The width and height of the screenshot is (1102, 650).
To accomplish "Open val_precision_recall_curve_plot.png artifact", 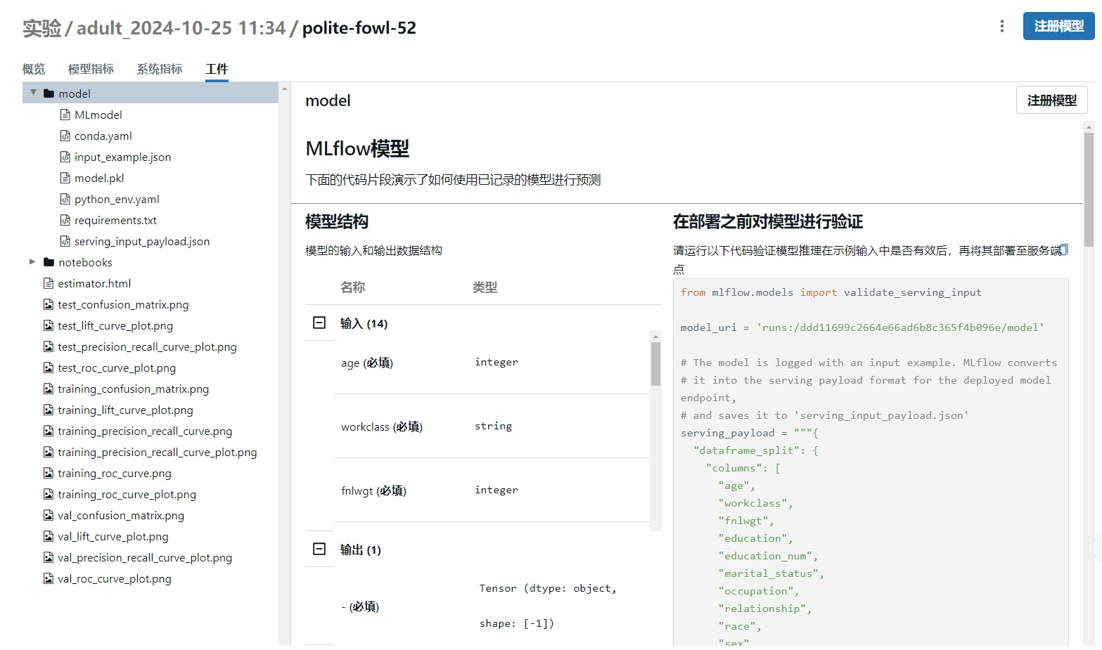I will click(x=145, y=557).
